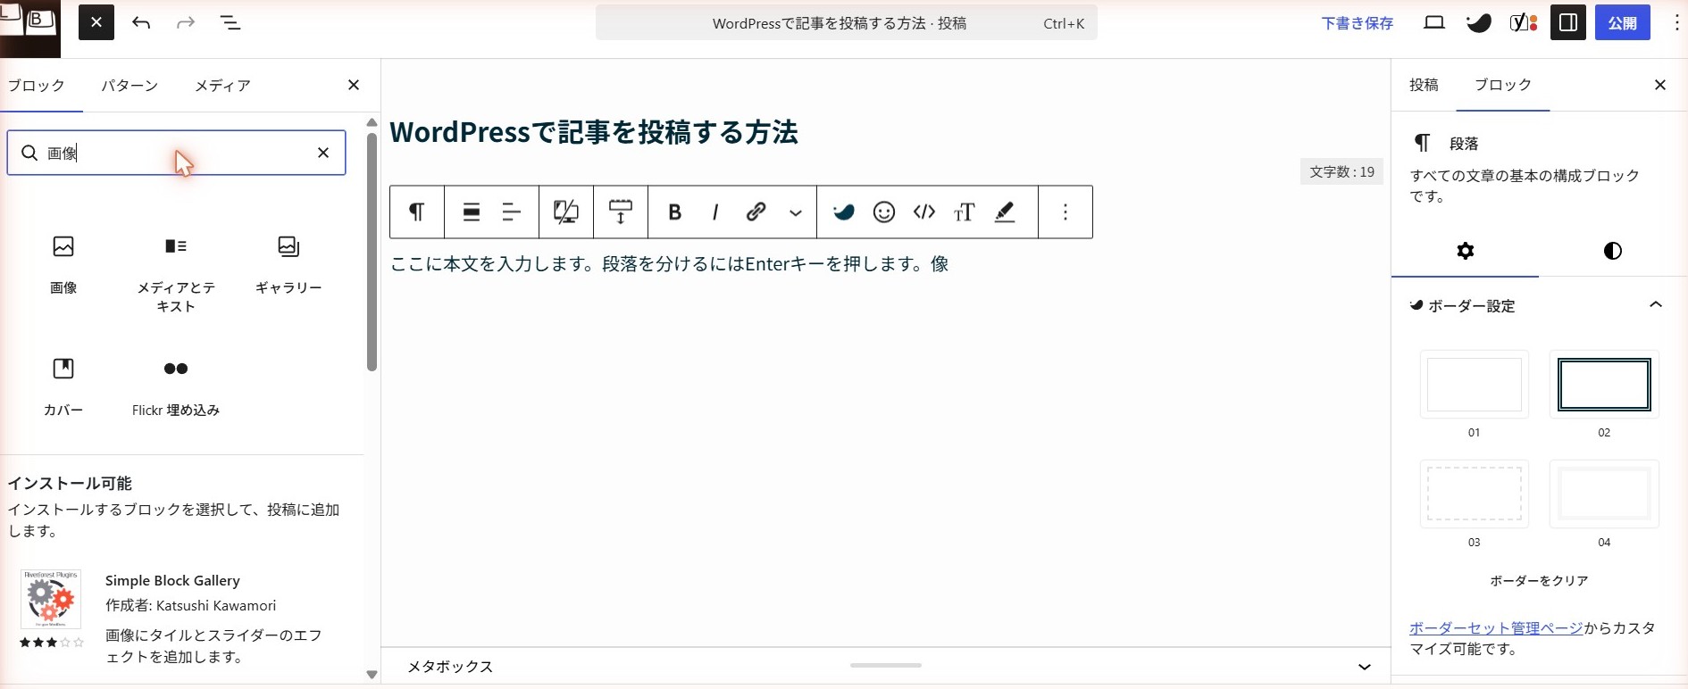Viewport: 1688px width, 689px height.
Task: Select the Simple Block Gallery plugin thumbnail
Action: (51, 599)
